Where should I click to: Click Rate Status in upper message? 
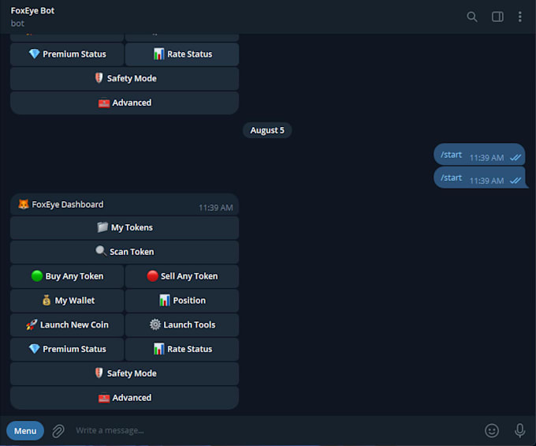click(182, 54)
